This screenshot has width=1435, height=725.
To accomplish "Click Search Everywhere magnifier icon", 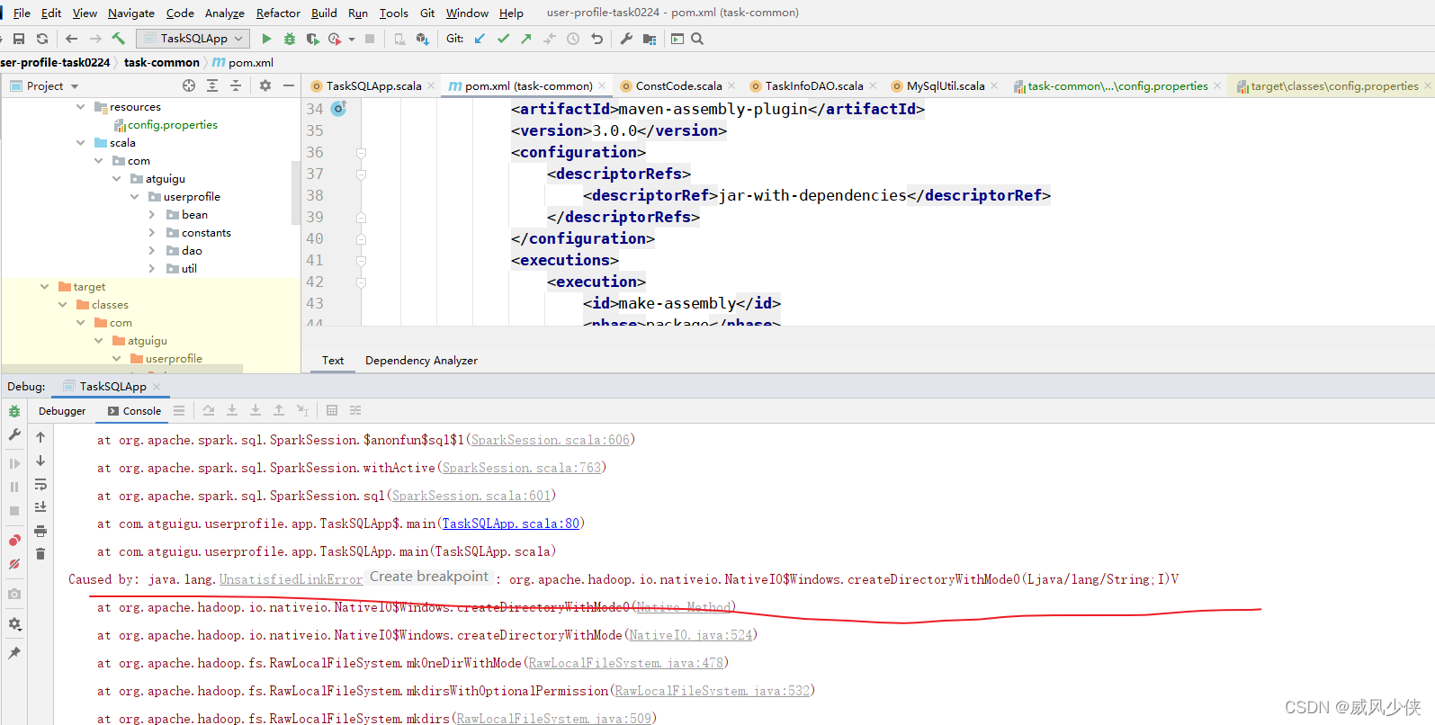I will pos(697,39).
